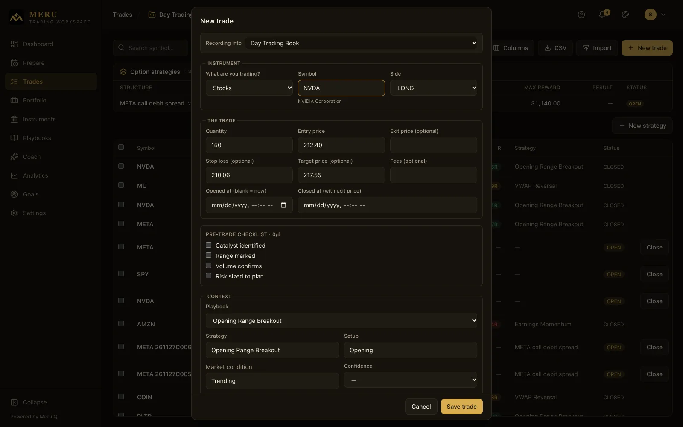Image resolution: width=683 pixels, height=427 pixels.
Task: Click the Coach sparkle icon
Action: click(14, 157)
